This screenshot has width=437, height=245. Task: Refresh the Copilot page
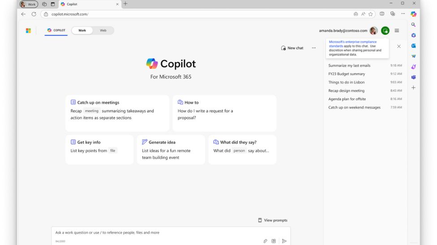pos(34,14)
